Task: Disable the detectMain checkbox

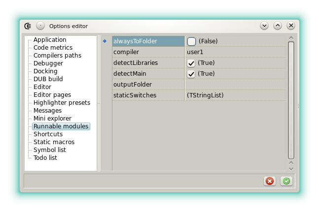Action: (191, 74)
